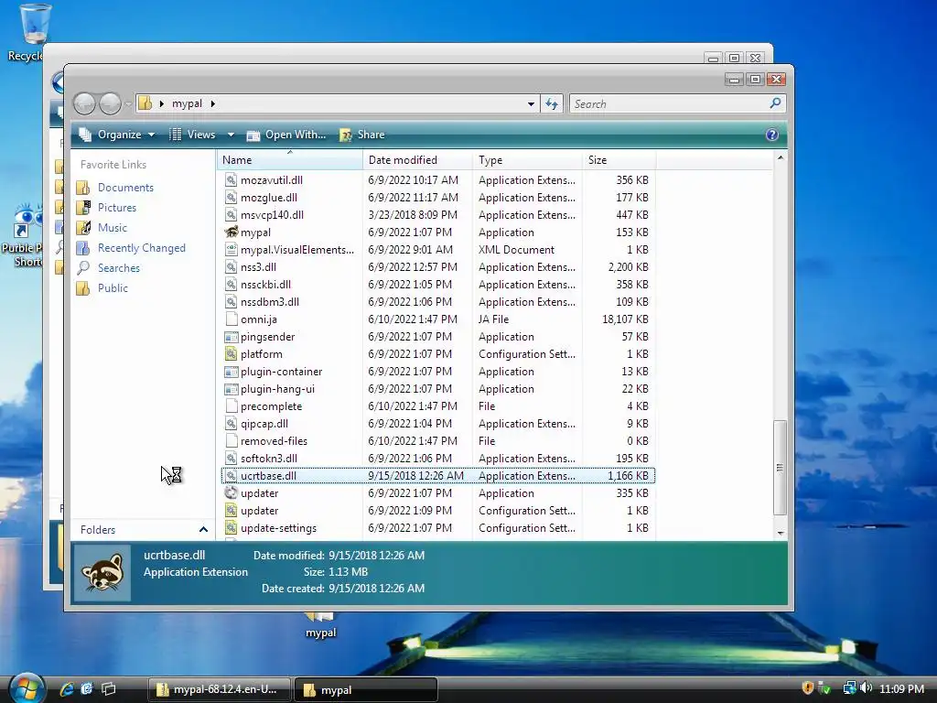Click the update-settings configuration icon
Viewport: 937px width, 703px height.
coord(232,528)
